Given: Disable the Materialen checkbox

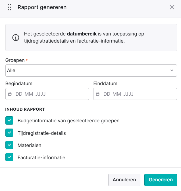Looking at the screenshot, I should [9, 145].
